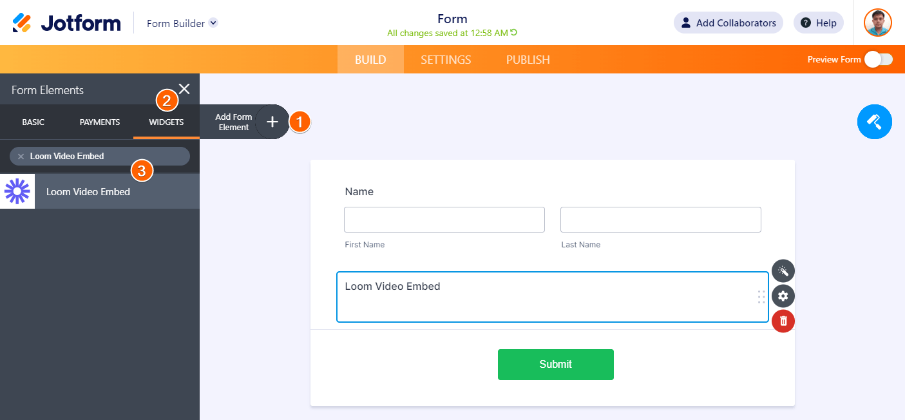Open Loom widget settings gear
Image resolution: width=905 pixels, height=420 pixels.
(x=783, y=296)
